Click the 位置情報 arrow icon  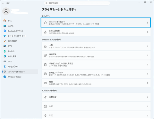(45, 97)
